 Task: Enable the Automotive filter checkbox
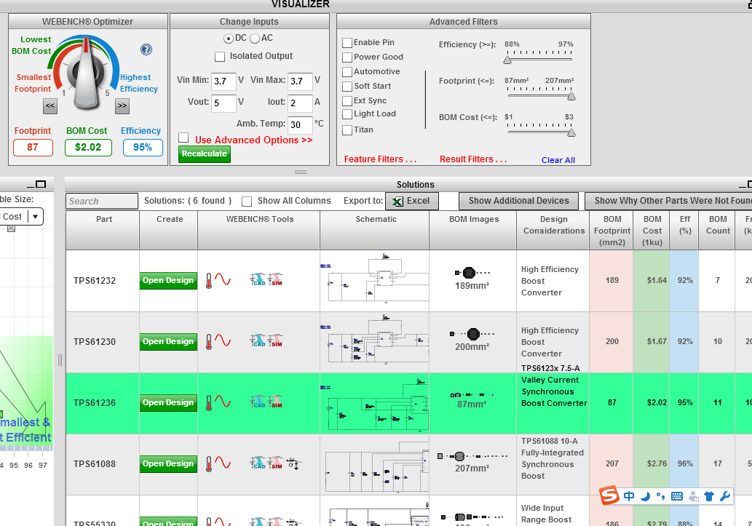coord(347,72)
